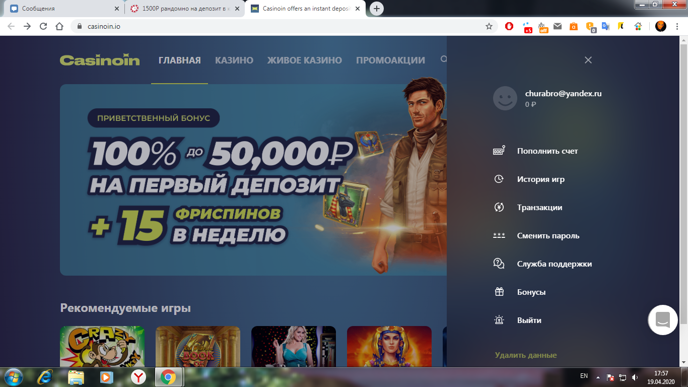
Task: Click the Casinoin logo
Action: [x=99, y=59]
